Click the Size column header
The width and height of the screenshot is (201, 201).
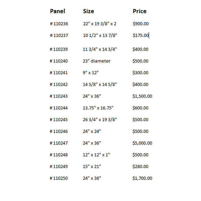click(x=88, y=11)
